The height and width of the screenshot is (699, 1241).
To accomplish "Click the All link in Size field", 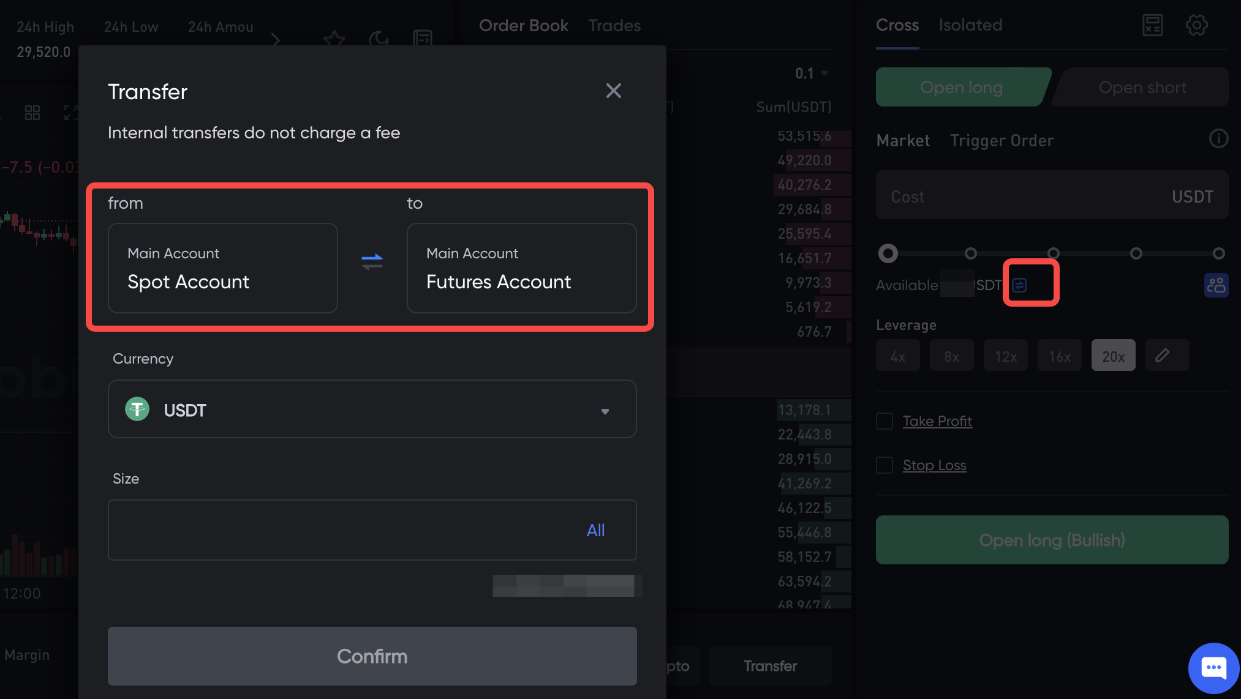I will (595, 530).
